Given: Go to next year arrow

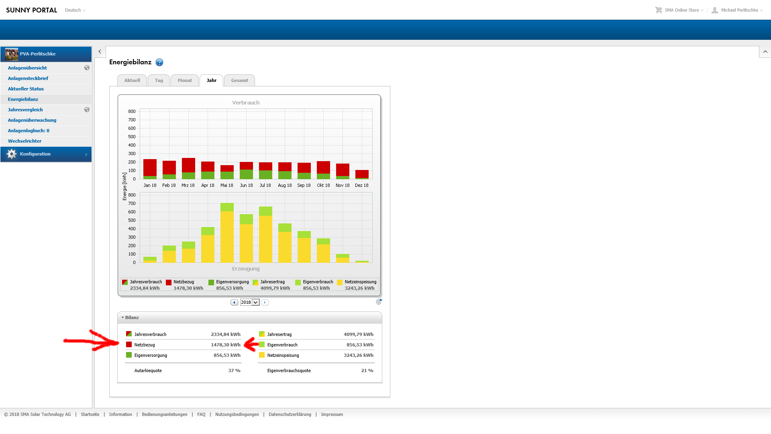Looking at the screenshot, I should (265, 302).
